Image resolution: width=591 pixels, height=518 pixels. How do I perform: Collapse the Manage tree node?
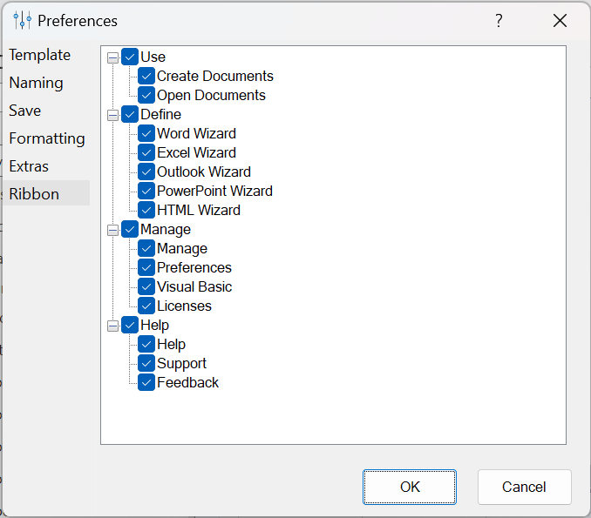click(112, 230)
